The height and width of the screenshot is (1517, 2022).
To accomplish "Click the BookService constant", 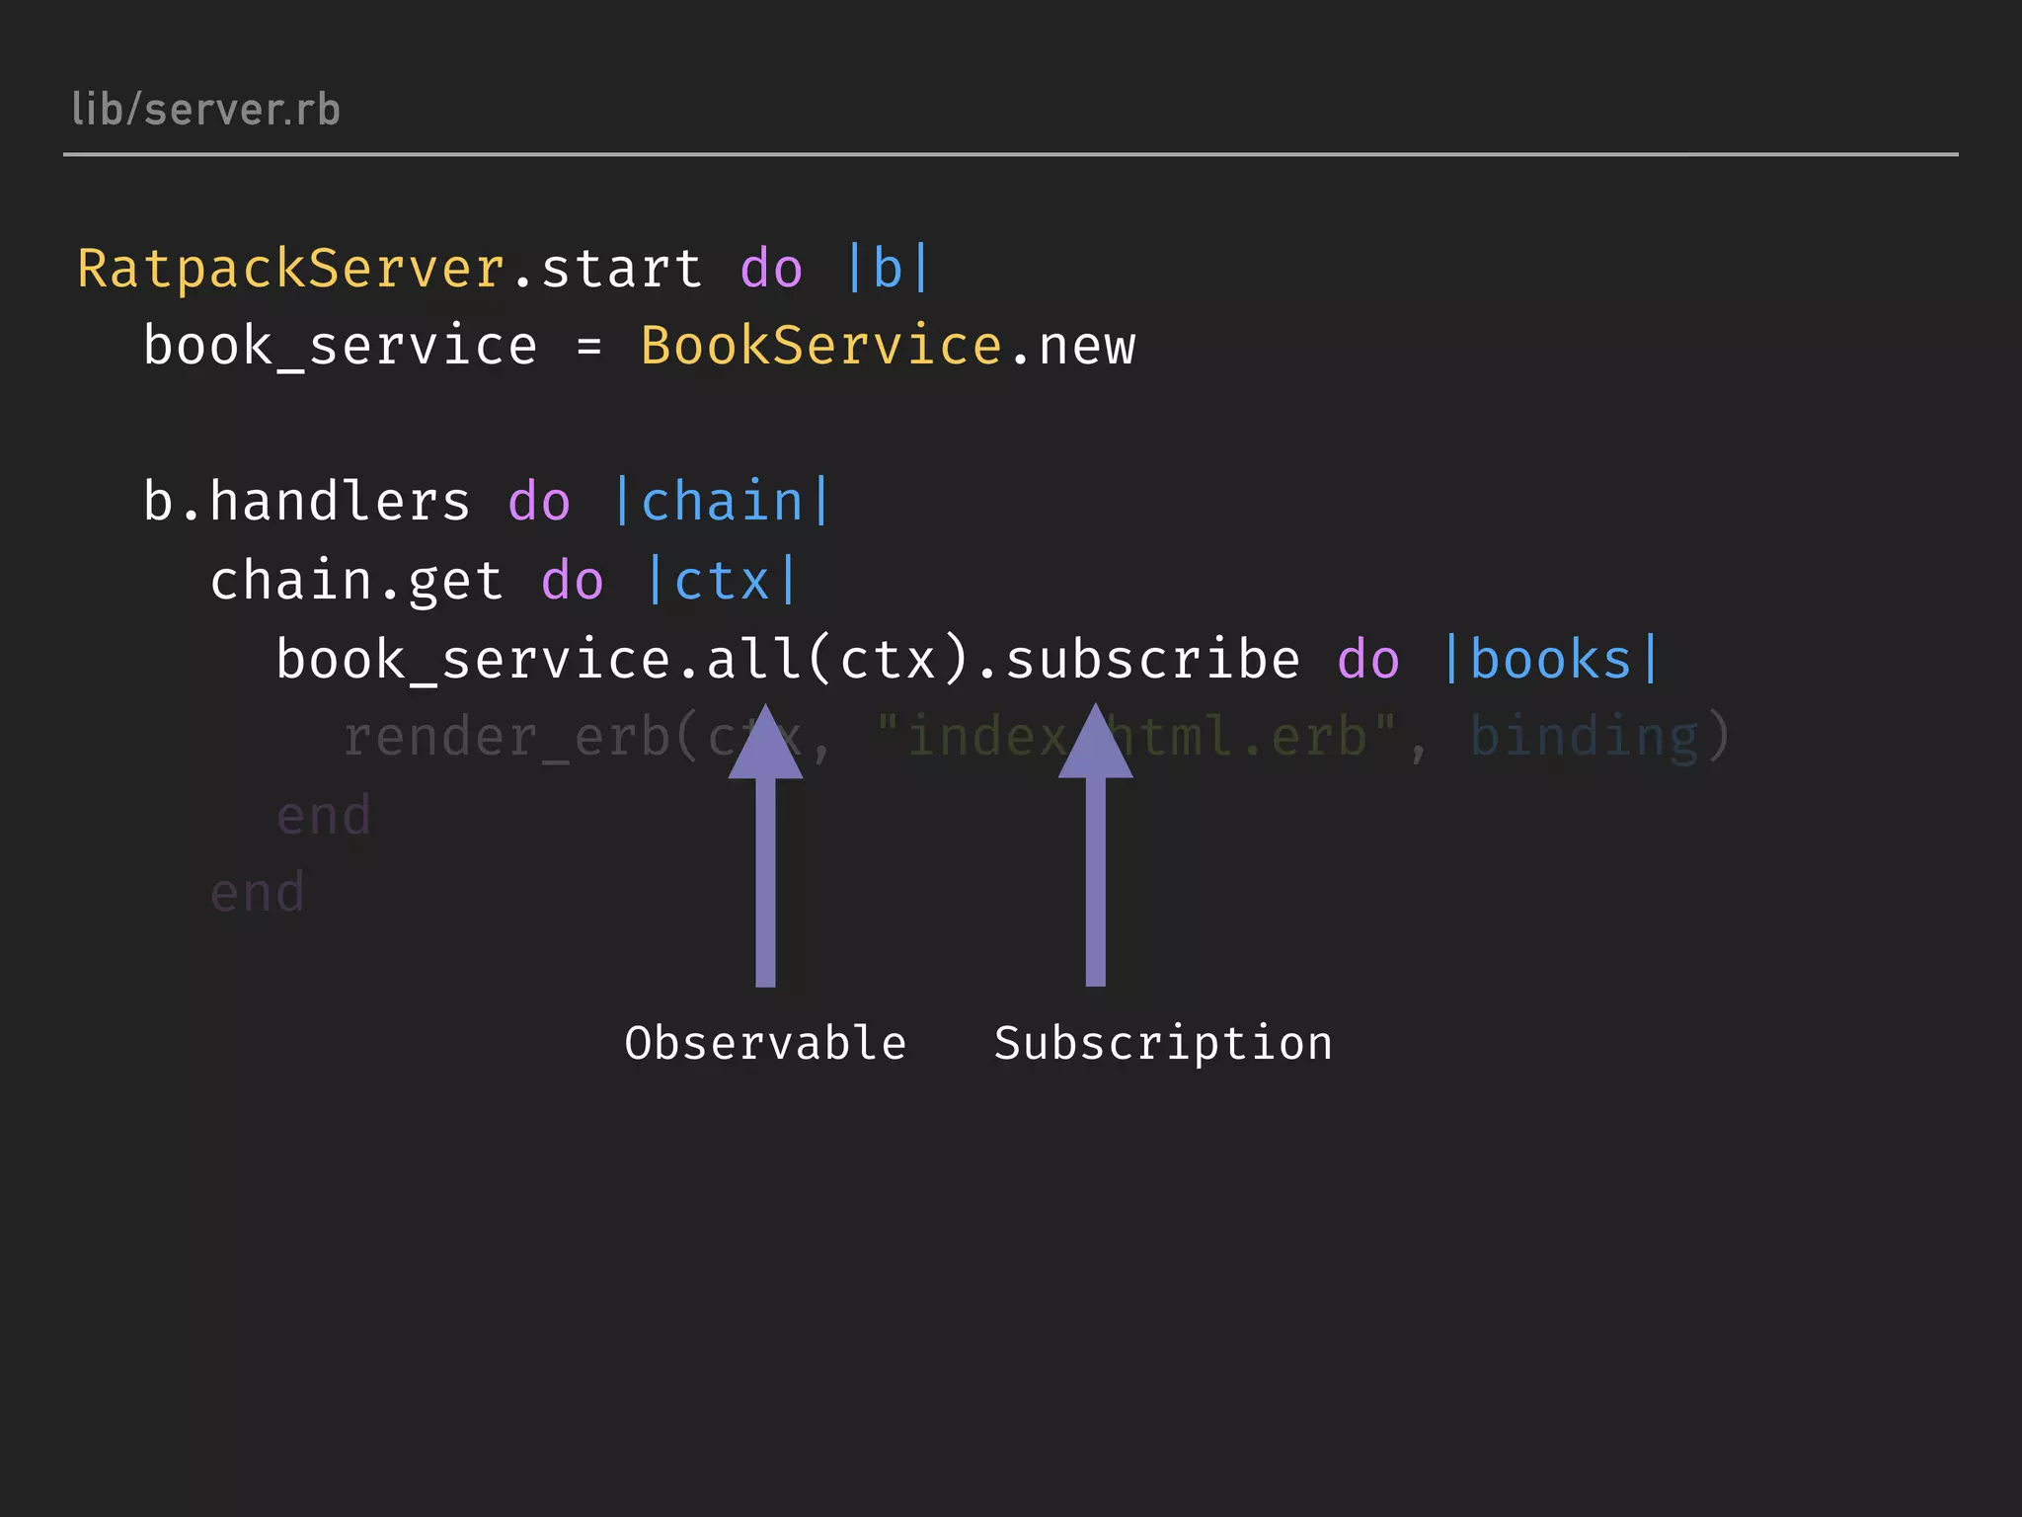I will pyautogui.click(x=821, y=346).
